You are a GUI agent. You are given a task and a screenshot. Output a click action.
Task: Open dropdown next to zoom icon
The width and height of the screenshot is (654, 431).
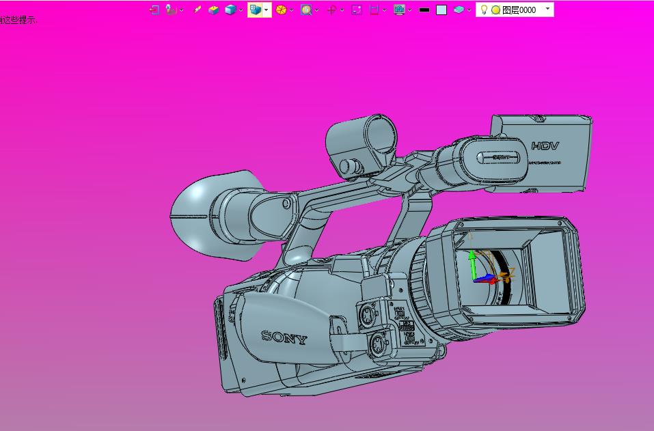point(316,10)
